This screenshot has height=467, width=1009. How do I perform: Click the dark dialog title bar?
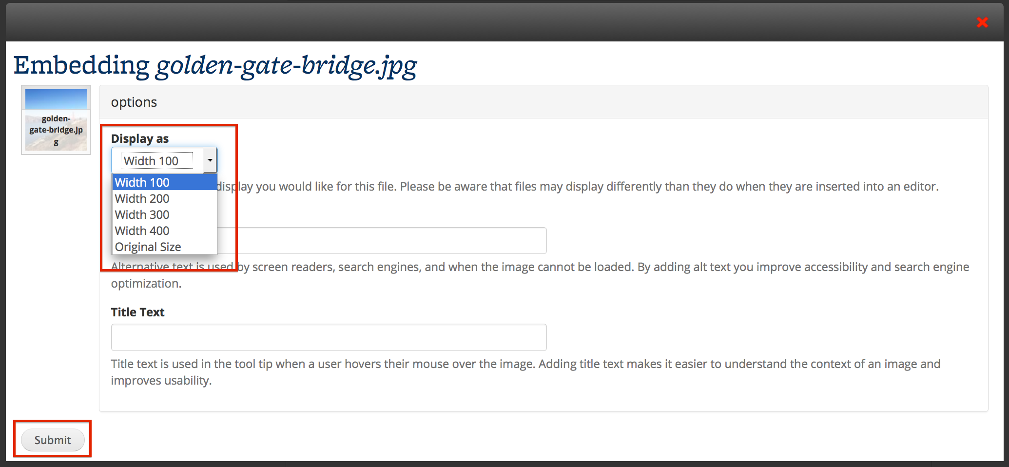[487, 22]
